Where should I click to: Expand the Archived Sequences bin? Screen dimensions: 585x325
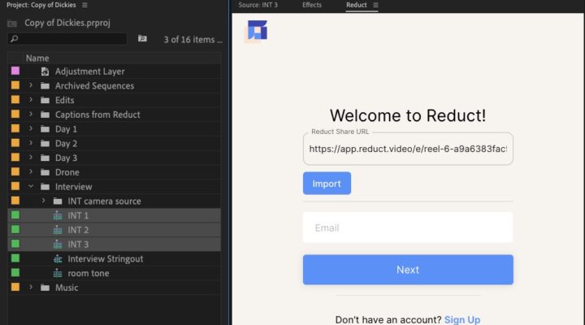(x=31, y=85)
